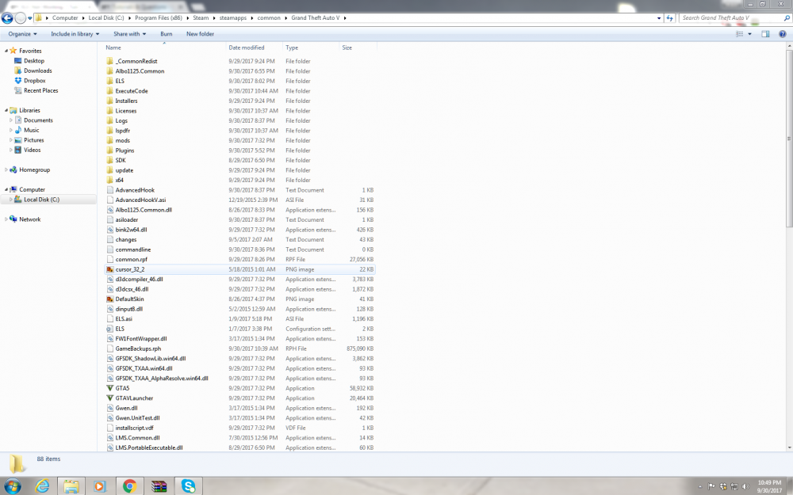The width and height of the screenshot is (793, 495).
Task: Select the x64 folder icon
Action: [x=109, y=180]
